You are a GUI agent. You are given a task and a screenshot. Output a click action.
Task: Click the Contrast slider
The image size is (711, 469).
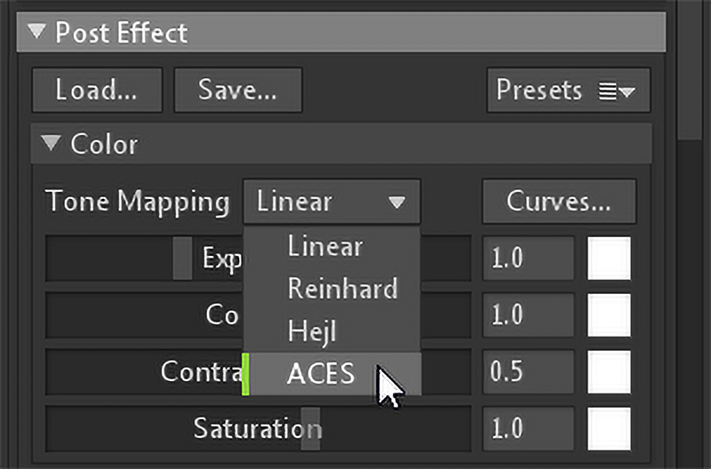142,371
